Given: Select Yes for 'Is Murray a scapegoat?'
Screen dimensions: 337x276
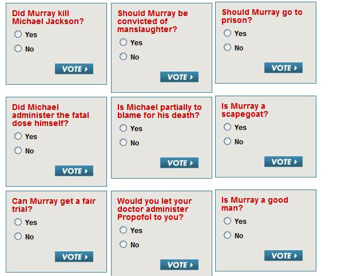Looking at the screenshot, I should tap(227, 127).
